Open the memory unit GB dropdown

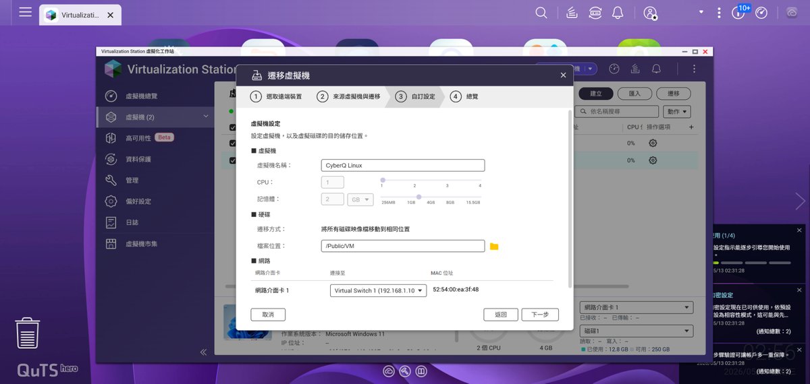pos(360,199)
